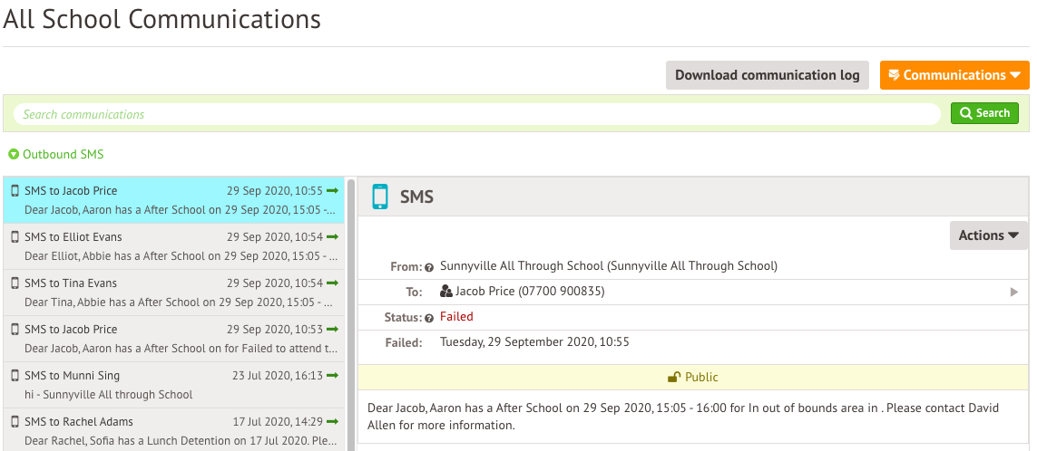Click the help icon beside From label
Screen dimensions: 1037x451
pyautogui.click(x=428, y=267)
